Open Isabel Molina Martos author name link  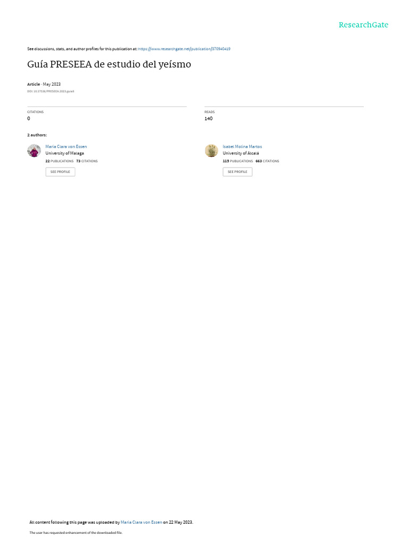pos(242,147)
